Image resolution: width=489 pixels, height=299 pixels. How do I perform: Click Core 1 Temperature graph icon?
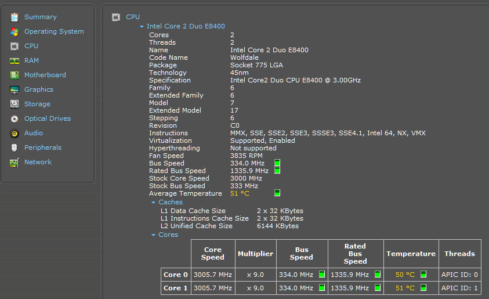pos(423,287)
